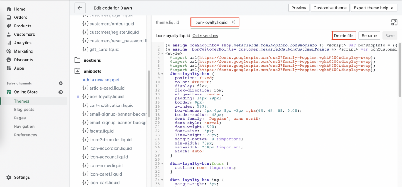
Task: Fold the #bon-loyalty-btn rule at line 8
Action: coord(162,74)
